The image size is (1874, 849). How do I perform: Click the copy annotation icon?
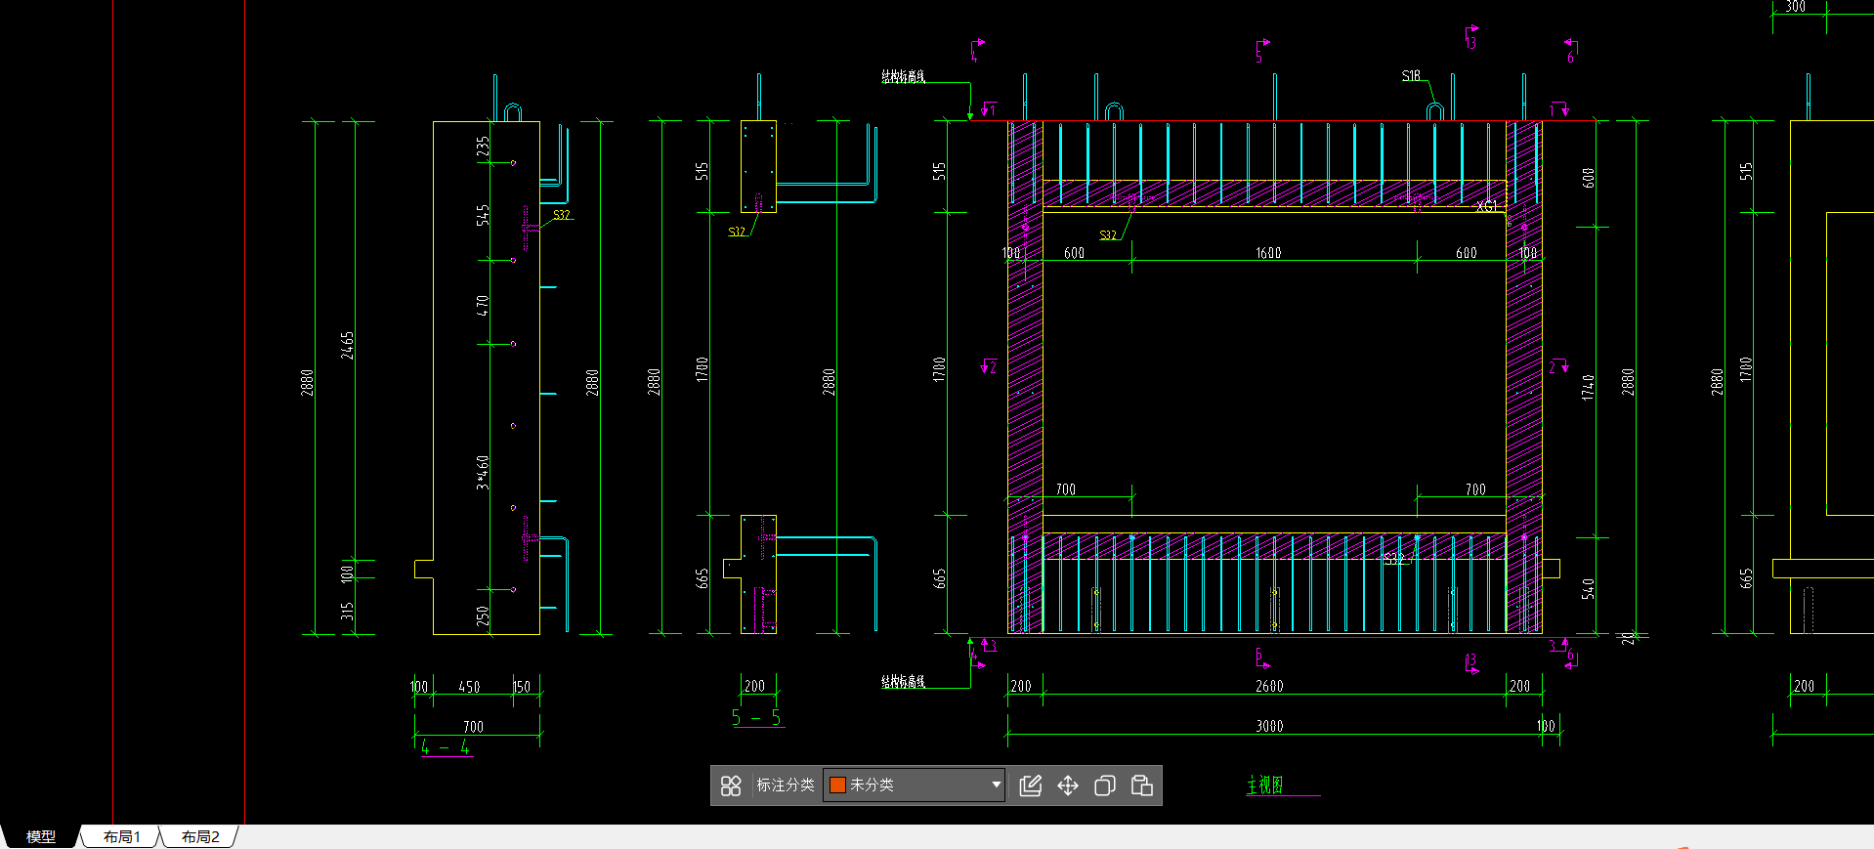[x=1105, y=785]
